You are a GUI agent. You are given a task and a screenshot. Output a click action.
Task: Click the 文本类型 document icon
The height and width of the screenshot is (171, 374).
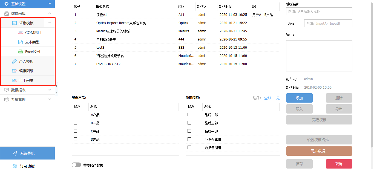pos(20,42)
